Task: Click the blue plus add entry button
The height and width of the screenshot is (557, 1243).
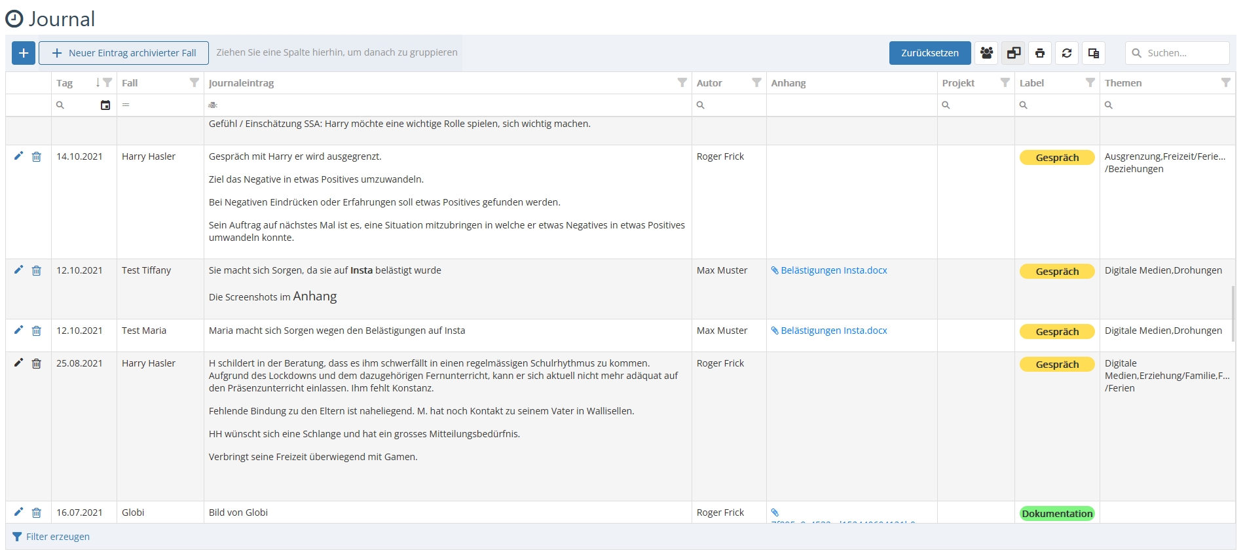Action: pyautogui.click(x=24, y=53)
